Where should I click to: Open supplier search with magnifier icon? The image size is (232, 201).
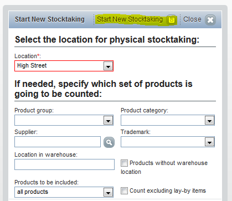pos(109,142)
